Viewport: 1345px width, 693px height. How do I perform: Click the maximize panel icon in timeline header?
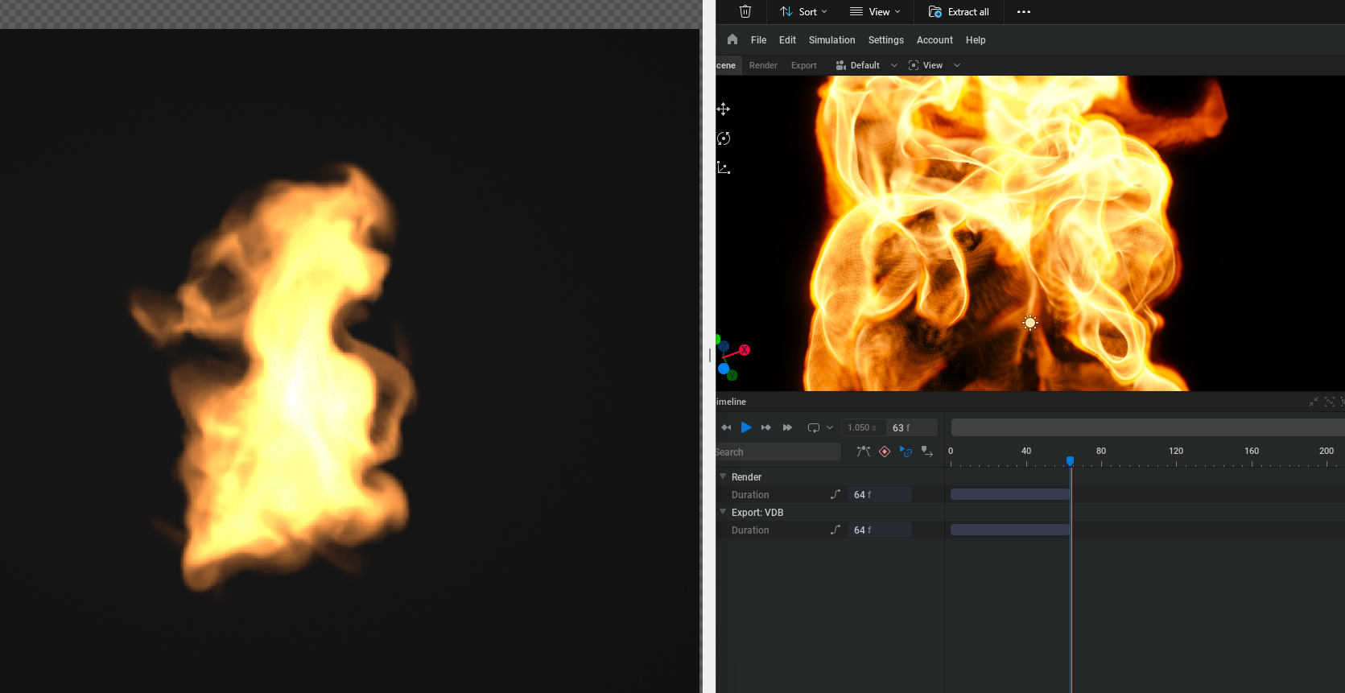[x=1330, y=402]
